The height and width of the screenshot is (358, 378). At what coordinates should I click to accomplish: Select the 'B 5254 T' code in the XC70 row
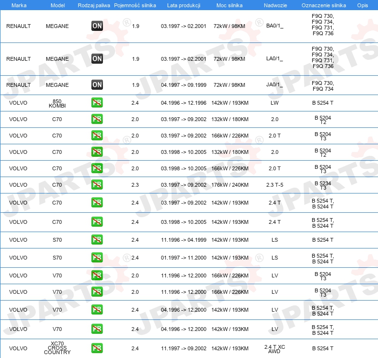pos(323,348)
